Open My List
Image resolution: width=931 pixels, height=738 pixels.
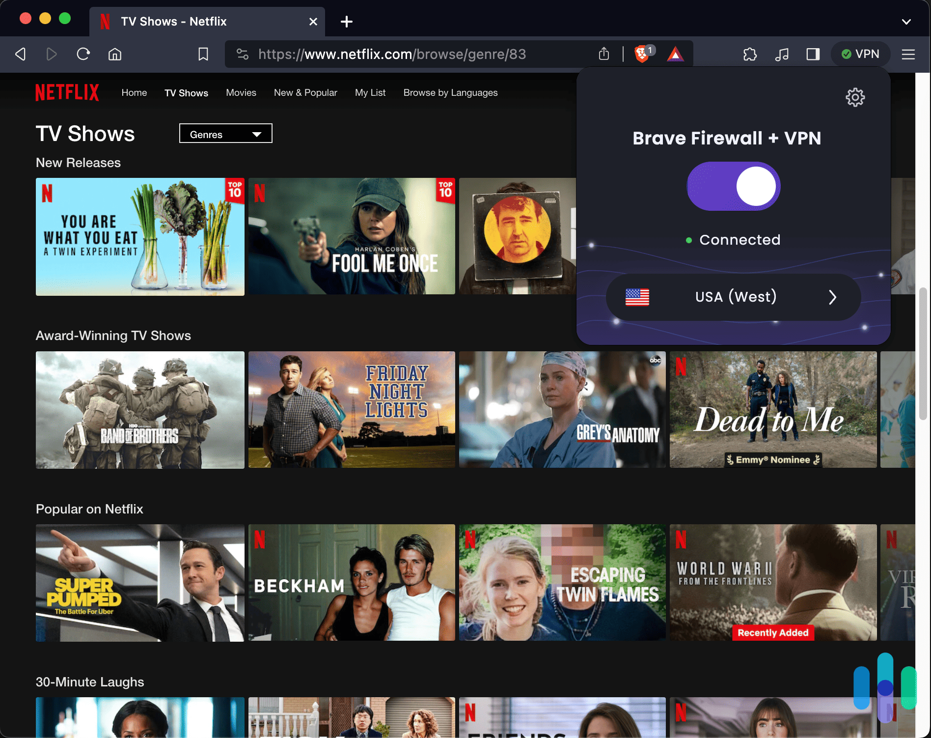pos(370,92)
